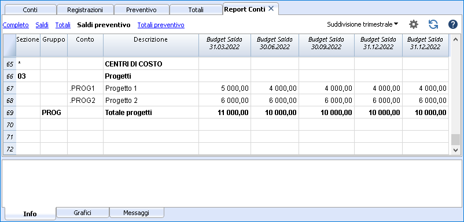Click Totale progetti value under 30.06.2022

[x=275, y=113]
